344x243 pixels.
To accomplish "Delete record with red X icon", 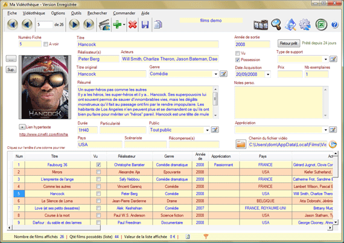I will pyautogui.click(x=133, y=24).
